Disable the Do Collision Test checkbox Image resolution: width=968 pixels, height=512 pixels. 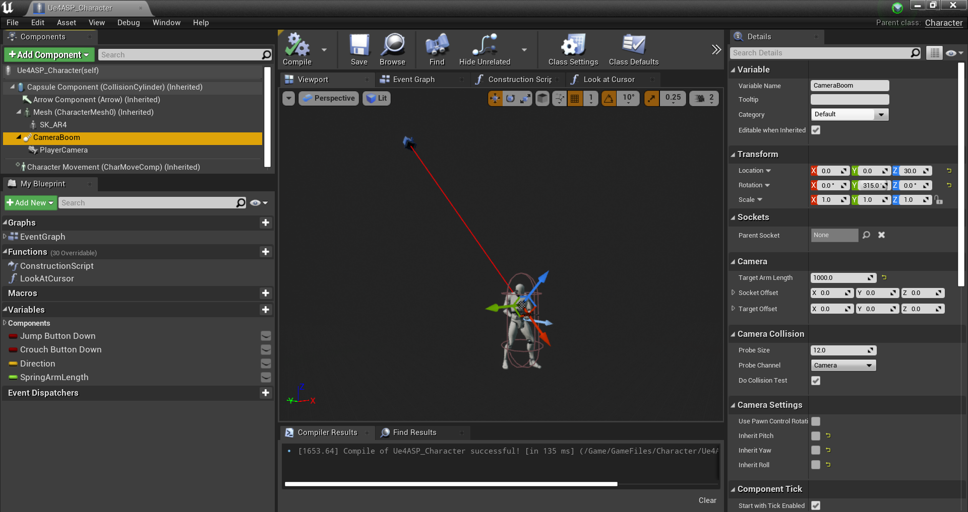(x=816, y=381)
